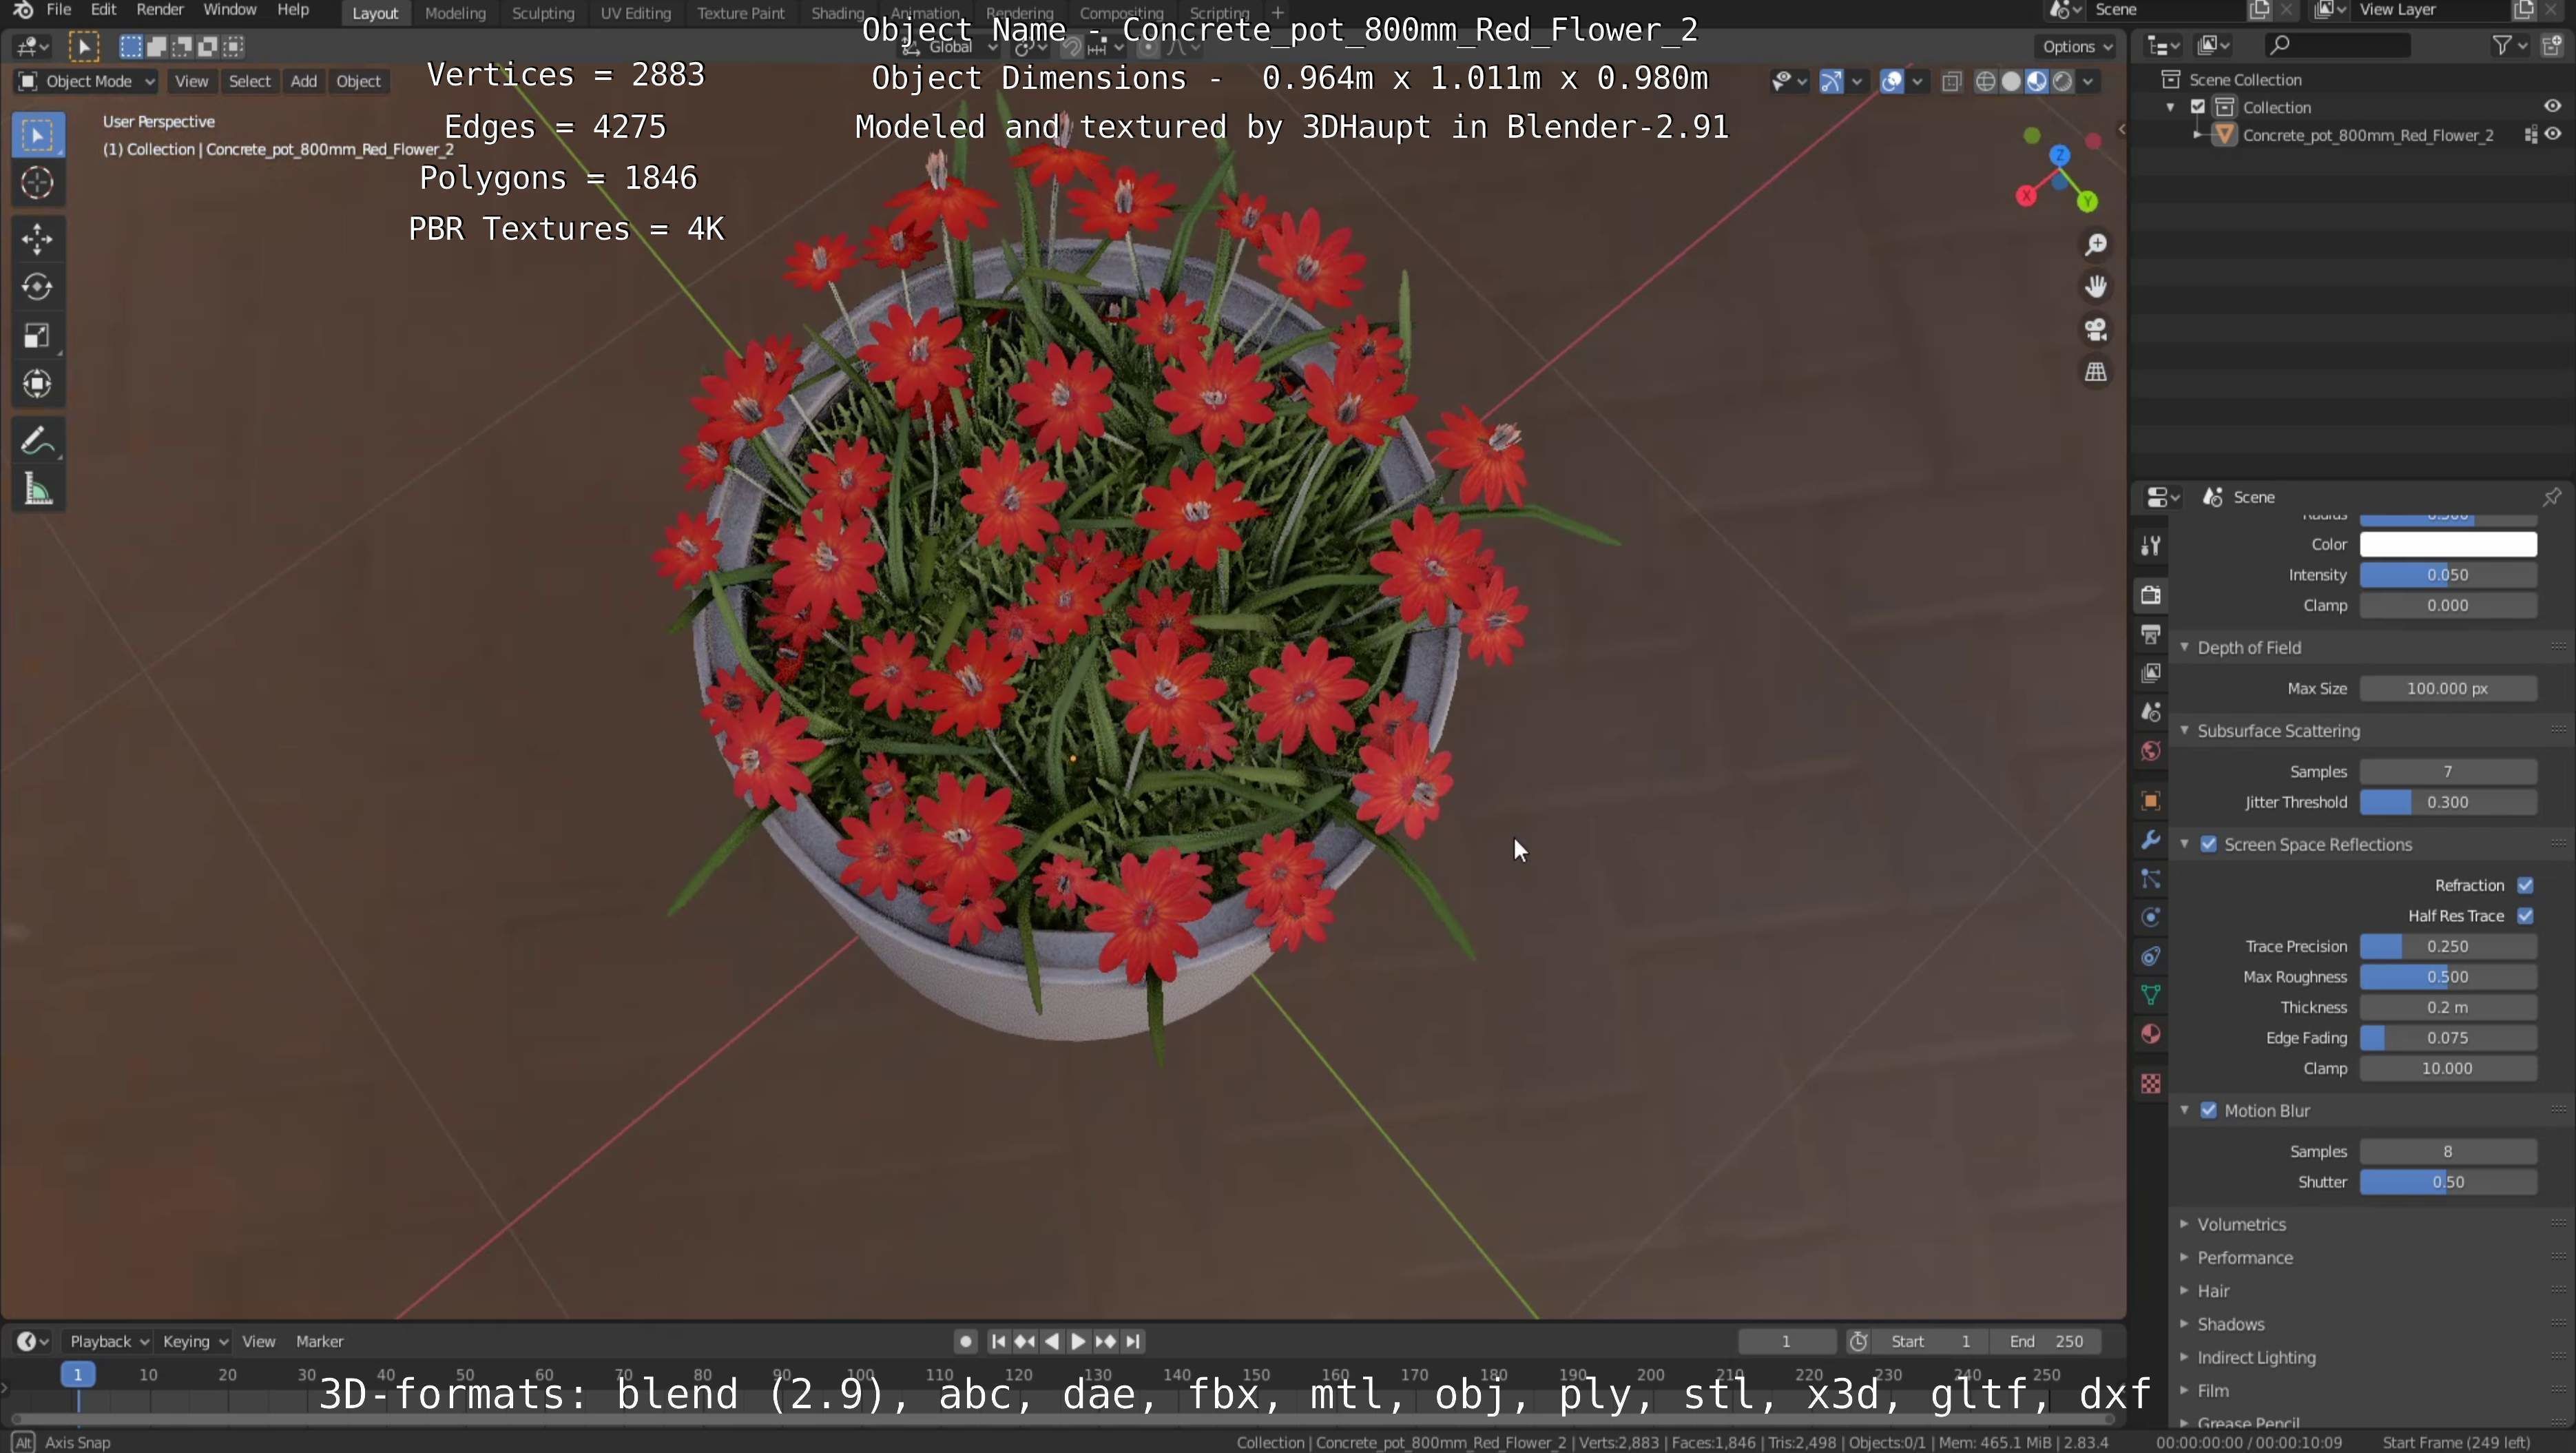Switch to the Texture Paint workspace tab

coord(741,13)
